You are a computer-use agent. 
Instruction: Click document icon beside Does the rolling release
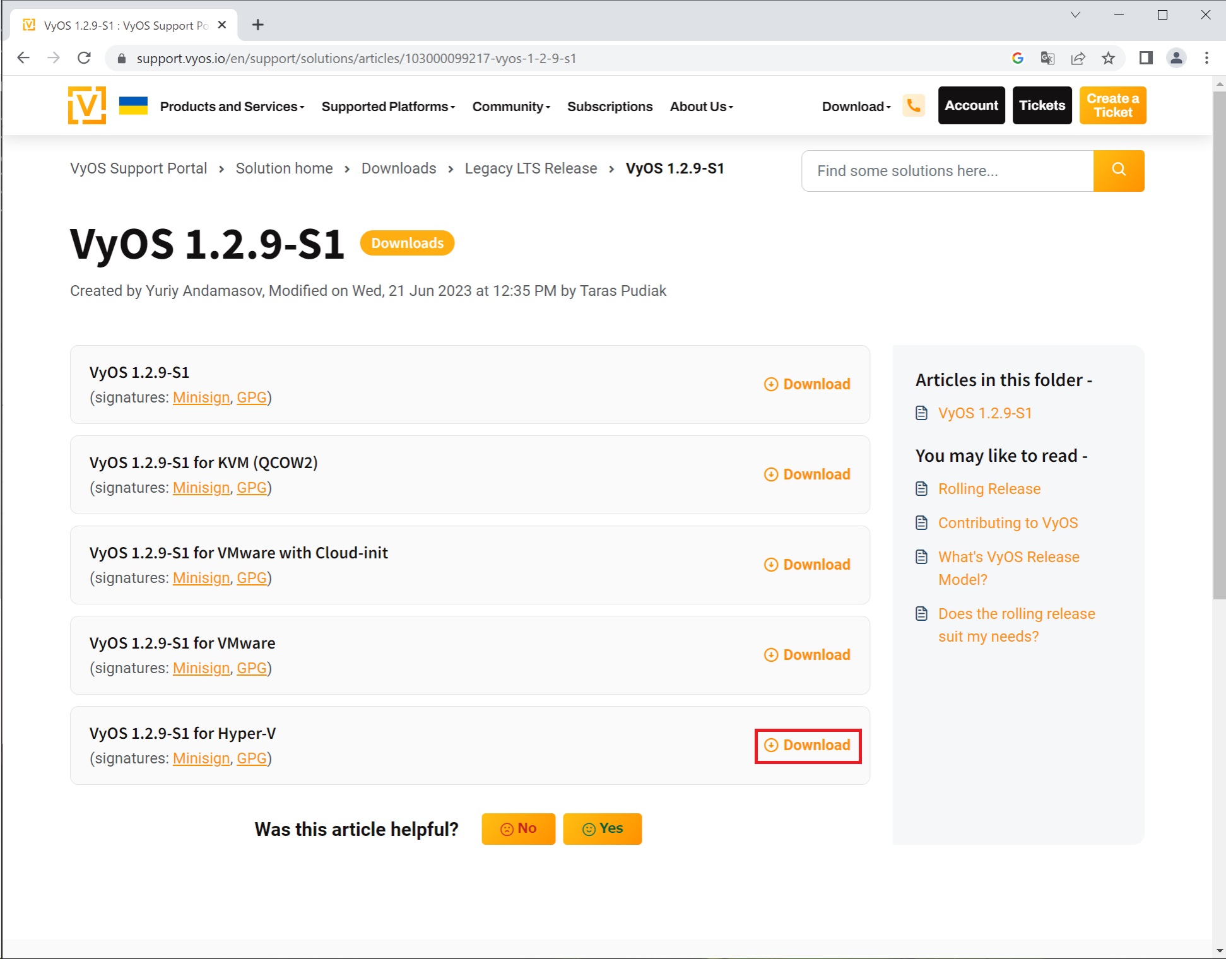point(922,613)
